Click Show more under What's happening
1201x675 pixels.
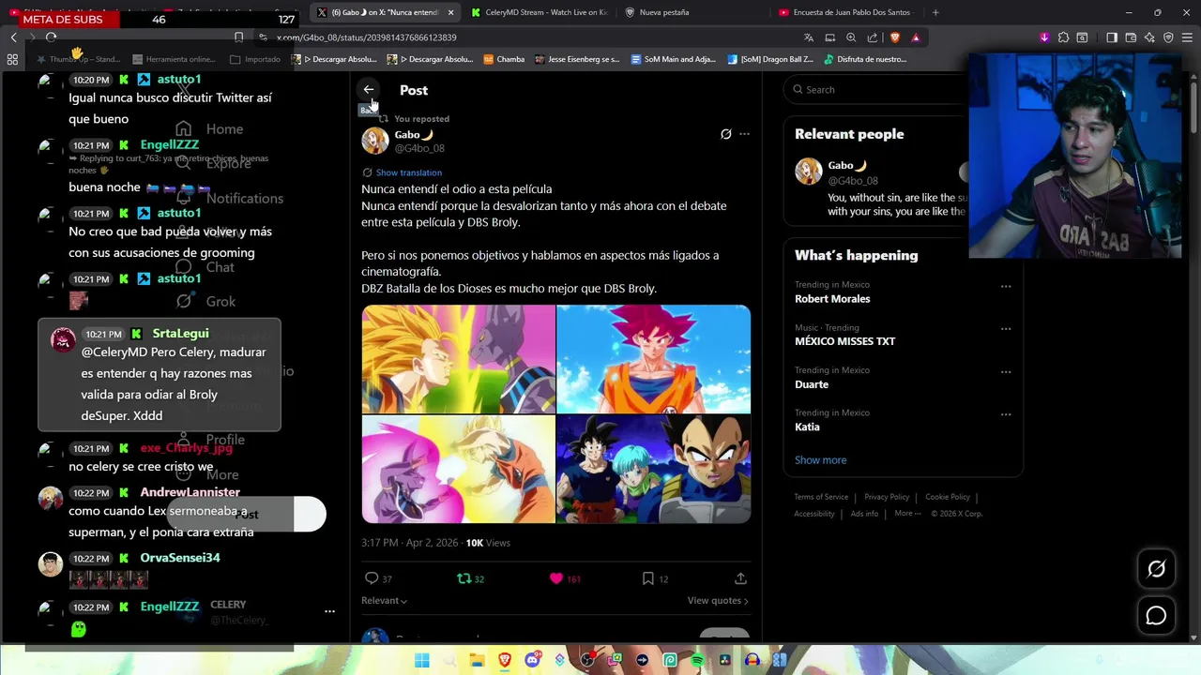[x=820, y=460]
